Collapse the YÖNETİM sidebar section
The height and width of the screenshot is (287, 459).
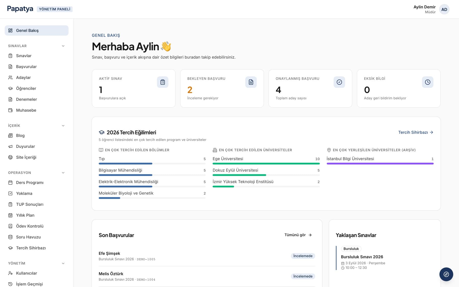(x=63, y=264)
